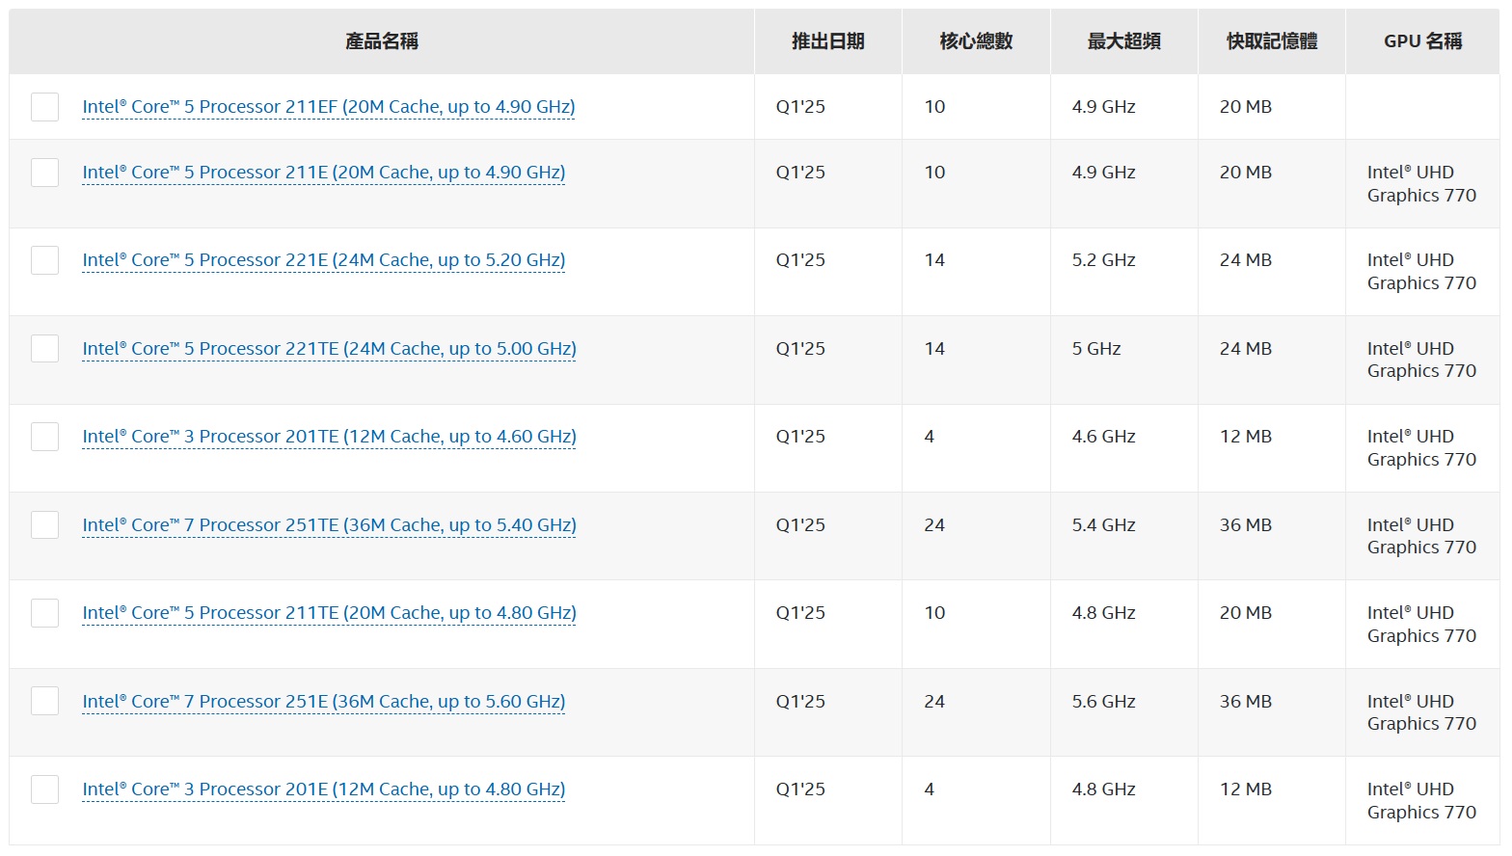Tick the checkbox beside Core 5 Processor 211E
Screen dimensions: 1512x856
(x=45, y=173)
